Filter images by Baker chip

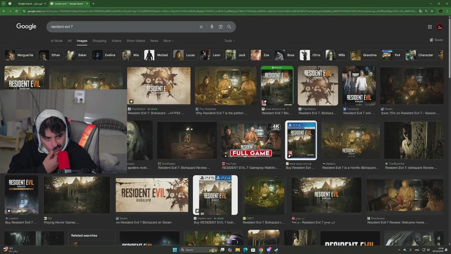coord(77,55)
